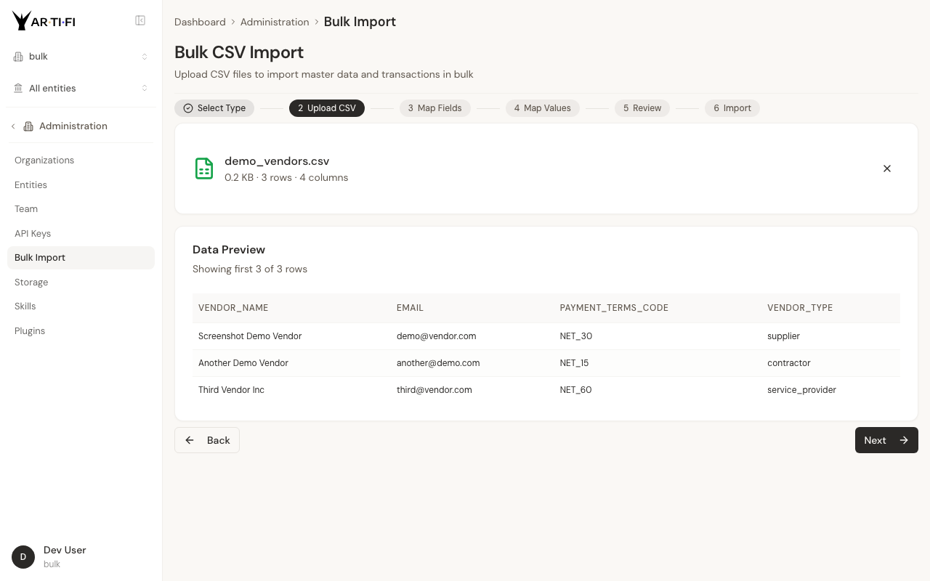
Task: Click the bank icon beside All entities
Action: pyautogui.click(x=18, y=89)
